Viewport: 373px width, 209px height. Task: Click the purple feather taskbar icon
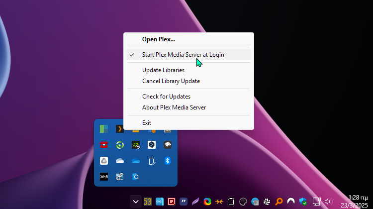pyautogui.click(x=195, y=202)
